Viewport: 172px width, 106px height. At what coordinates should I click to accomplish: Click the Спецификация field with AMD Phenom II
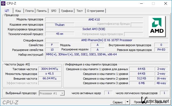[x=106, y=40]
